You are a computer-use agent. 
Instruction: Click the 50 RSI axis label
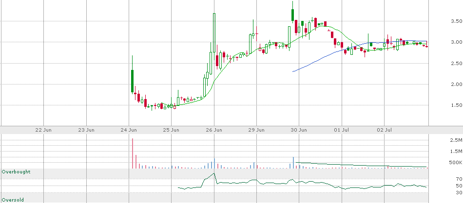(x=458, y=186)
